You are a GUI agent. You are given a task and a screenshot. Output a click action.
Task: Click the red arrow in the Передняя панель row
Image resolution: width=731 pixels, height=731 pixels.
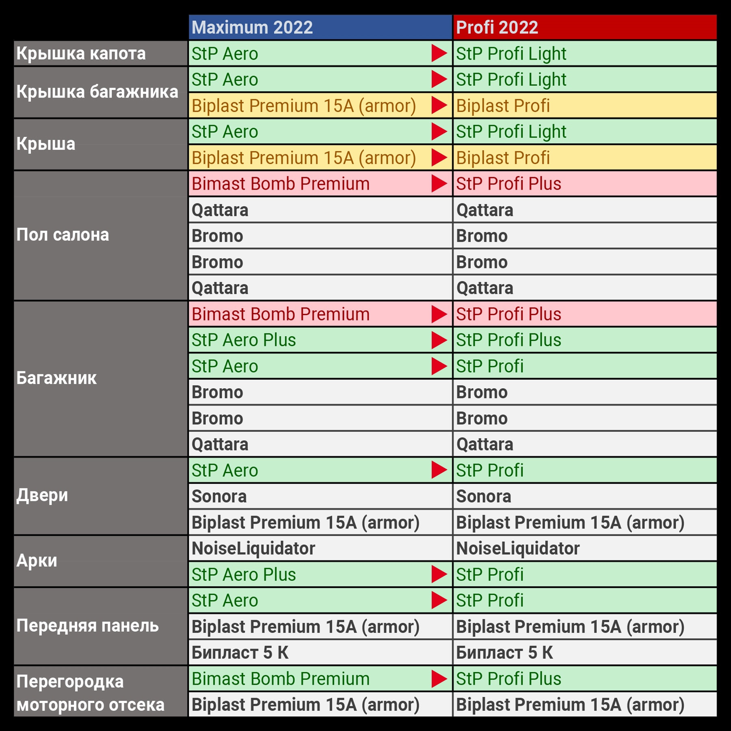(439, 600)
